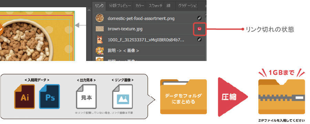Click the thumbnail beside 説明 -> <画像>

[x=100, y=50]
